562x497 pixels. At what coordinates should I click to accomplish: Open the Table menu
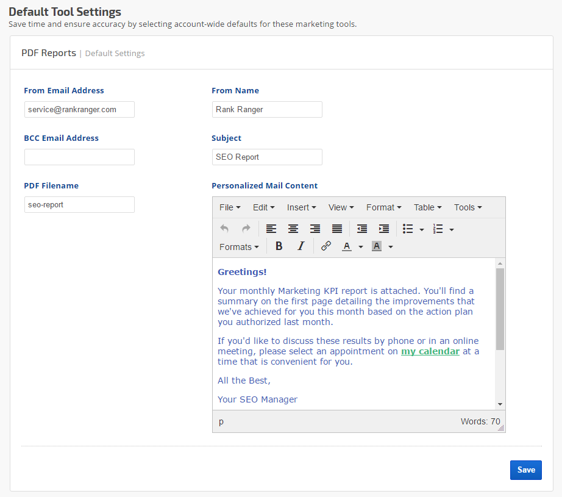(427, 207)
